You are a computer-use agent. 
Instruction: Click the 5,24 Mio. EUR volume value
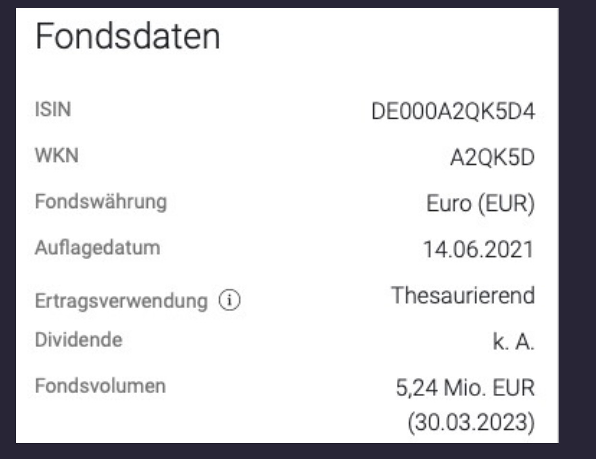(x=465, y=388)
